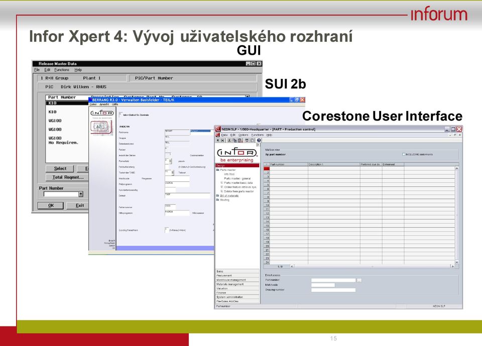Image resolution: width=482 pixels, height=346 pixels.
Task: Open the Procurement section in the NEON sidebar
Action: (237, 276)
